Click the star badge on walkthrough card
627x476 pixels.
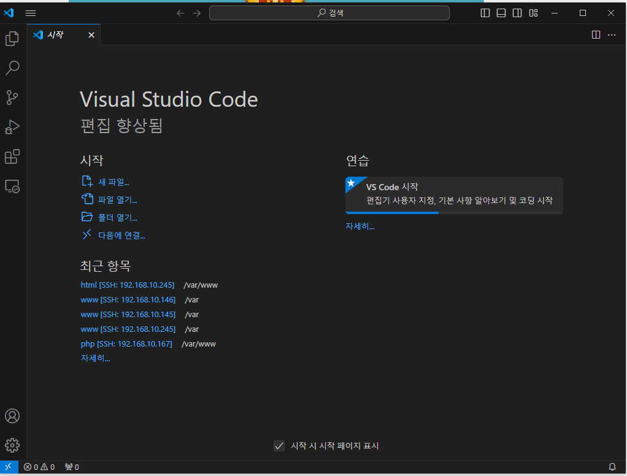(351, 183)
